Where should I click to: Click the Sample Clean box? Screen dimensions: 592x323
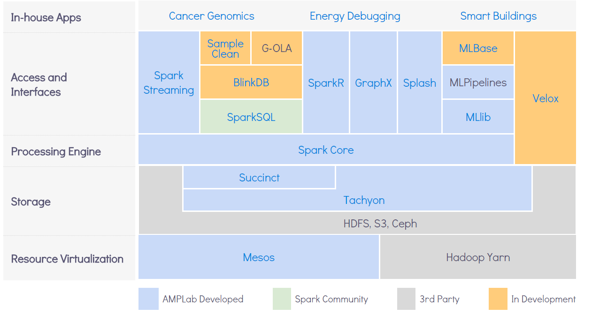click(225, 48)
